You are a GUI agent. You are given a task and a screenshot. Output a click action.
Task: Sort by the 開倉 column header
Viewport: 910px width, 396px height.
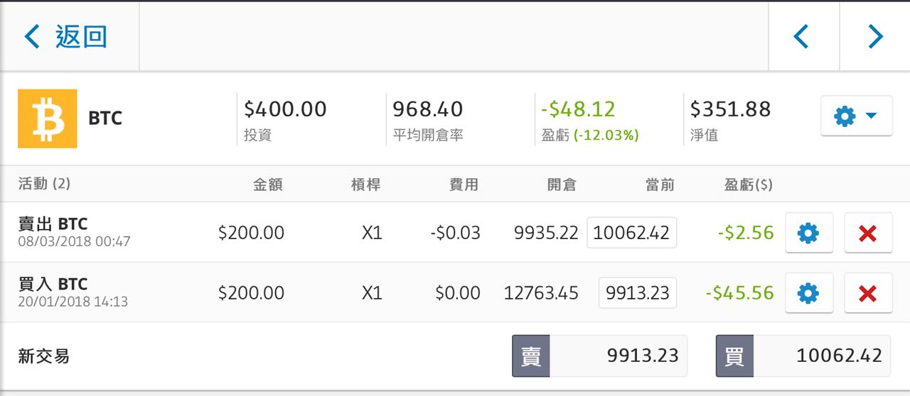(x=562, y=185)
